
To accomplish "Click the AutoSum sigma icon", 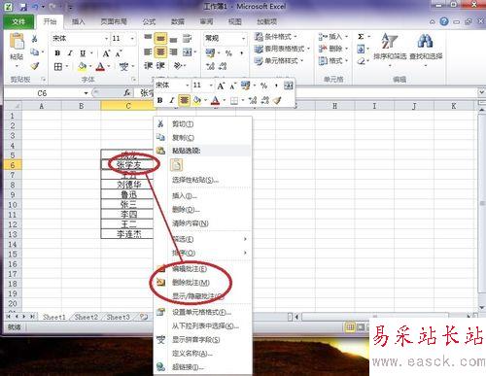I will tap(361, 37).
